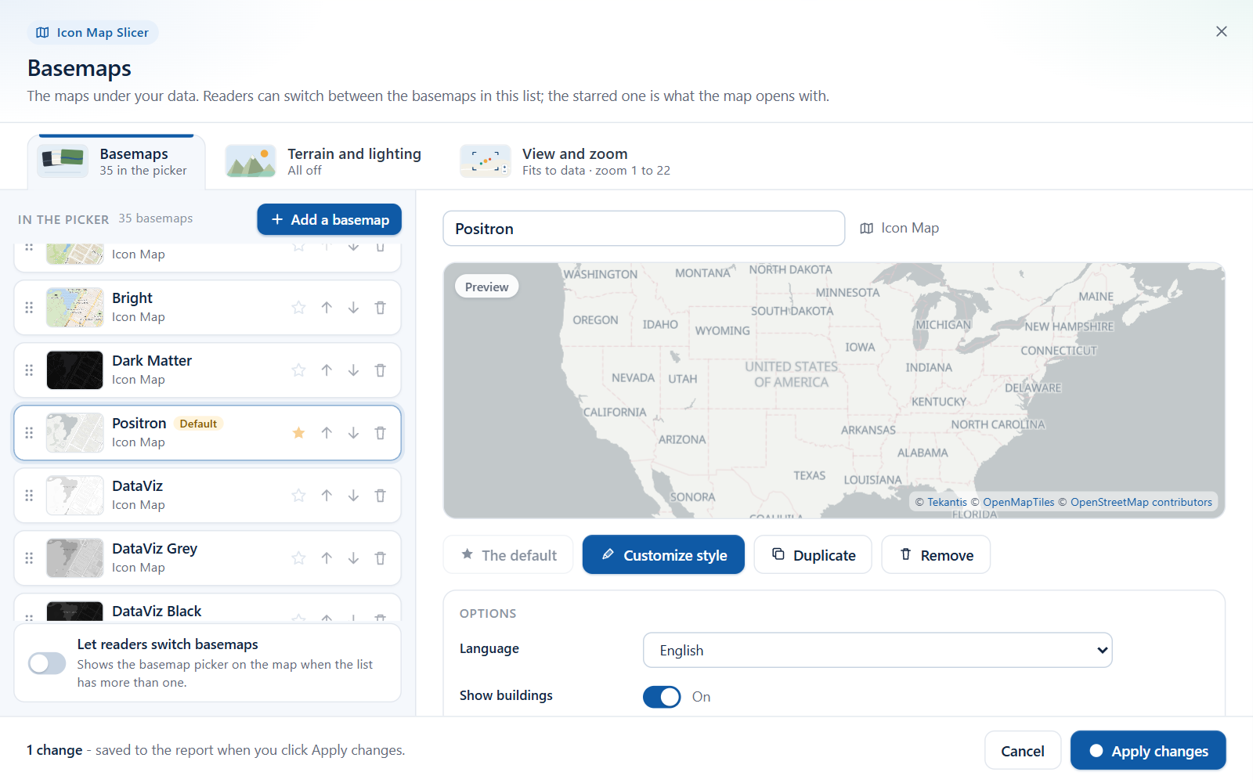Open the View and zoom tab

pyautogui.click(x=565, y=161)
